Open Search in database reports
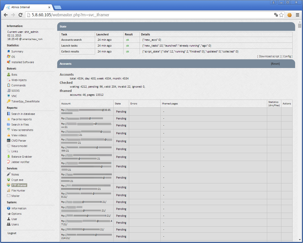This screenshot has width=303, height=243. pyautogui.click(x=23, y=114)
